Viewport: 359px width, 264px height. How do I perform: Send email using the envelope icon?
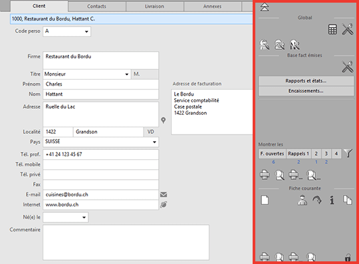coord(164,194)
